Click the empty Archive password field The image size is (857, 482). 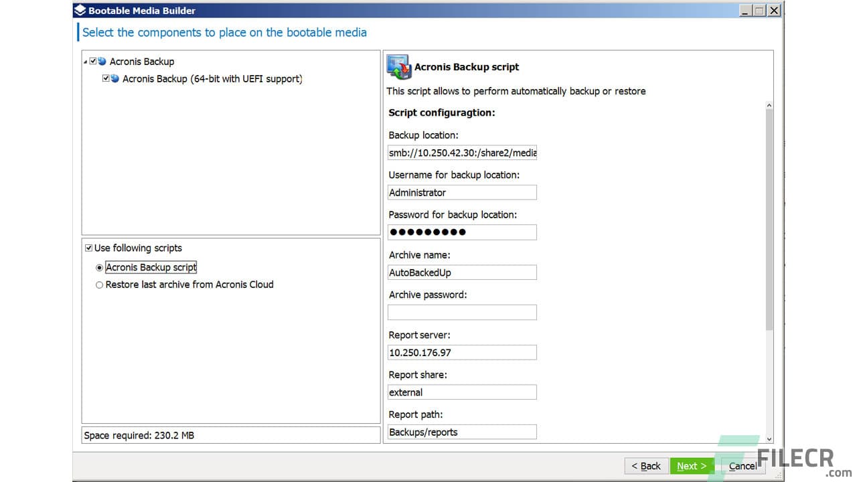pyautogui.click(x=462, y=312)
